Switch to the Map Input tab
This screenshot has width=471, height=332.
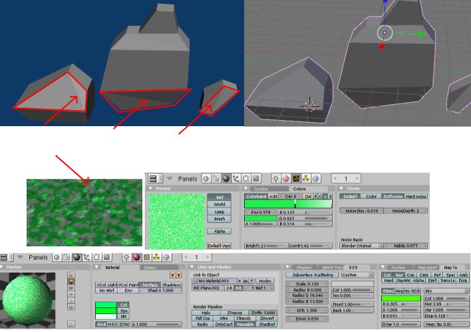click(x=427, y=268)
